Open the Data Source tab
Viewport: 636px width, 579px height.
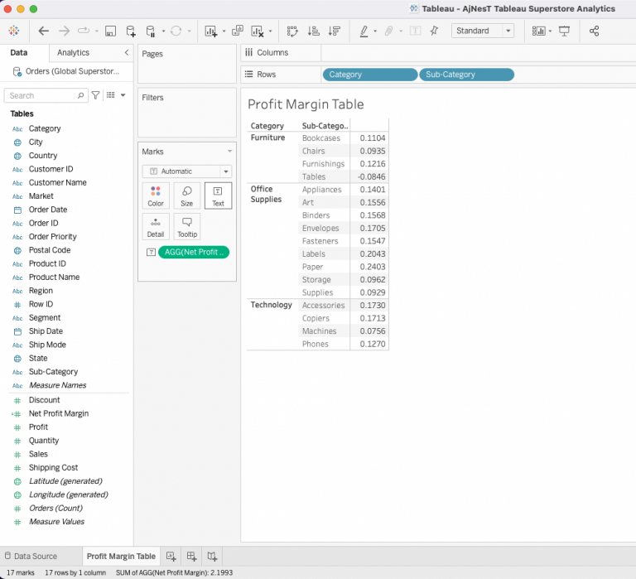point(30,557)
